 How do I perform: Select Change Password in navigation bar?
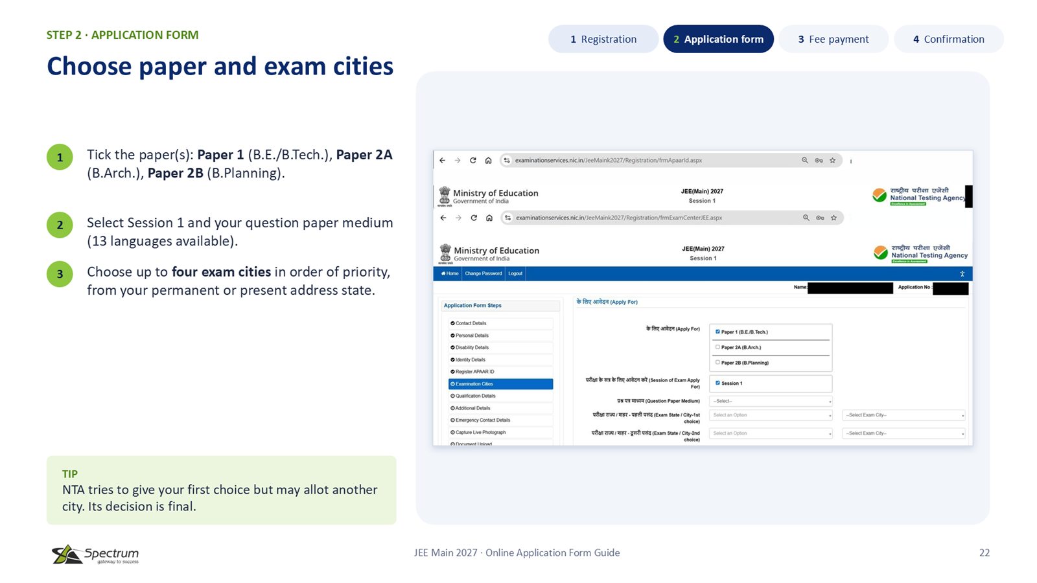click(x=484, y=274)
